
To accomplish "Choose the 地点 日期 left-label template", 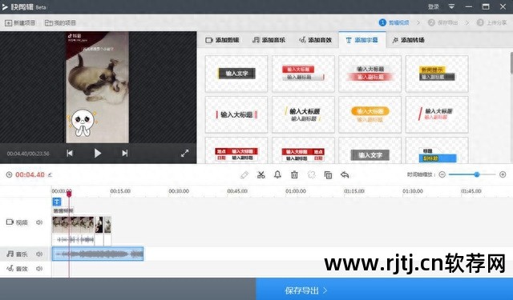I will pyautogui.click(x=236, y=150).
